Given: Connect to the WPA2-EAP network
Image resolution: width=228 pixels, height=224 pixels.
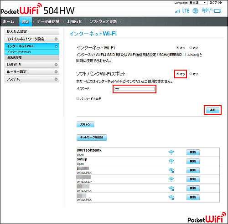Looking at the screenshot, I should pyautogui.click(x=193, y=179).
